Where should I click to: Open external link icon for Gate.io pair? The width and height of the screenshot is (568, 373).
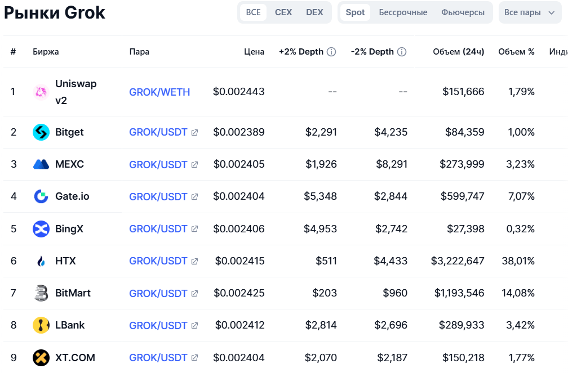click(x=194, y=197)
